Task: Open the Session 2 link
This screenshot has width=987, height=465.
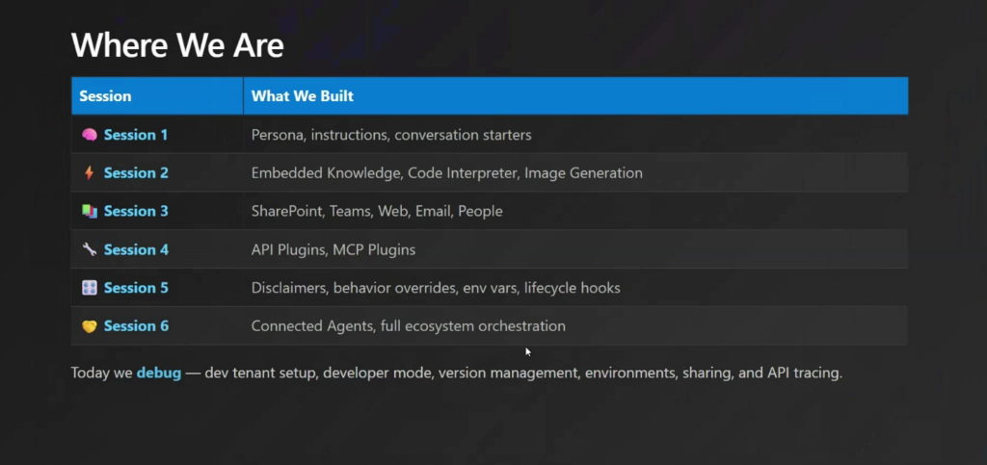Action: coord(136,173)
